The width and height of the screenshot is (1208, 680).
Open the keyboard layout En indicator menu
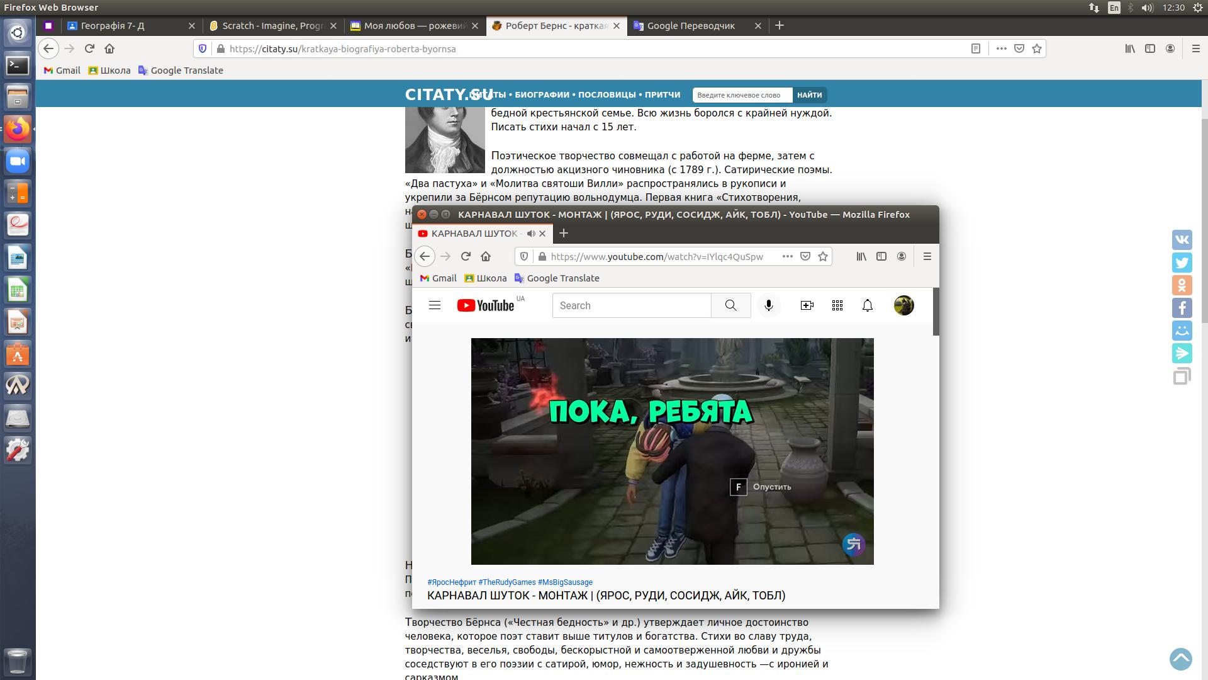click(x=1114, y=8)
